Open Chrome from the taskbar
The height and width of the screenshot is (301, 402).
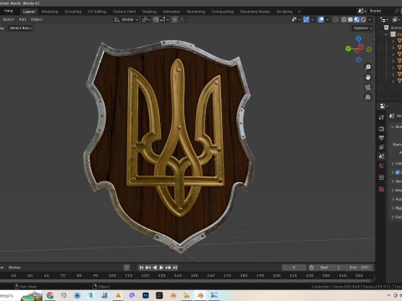(50, 295)
